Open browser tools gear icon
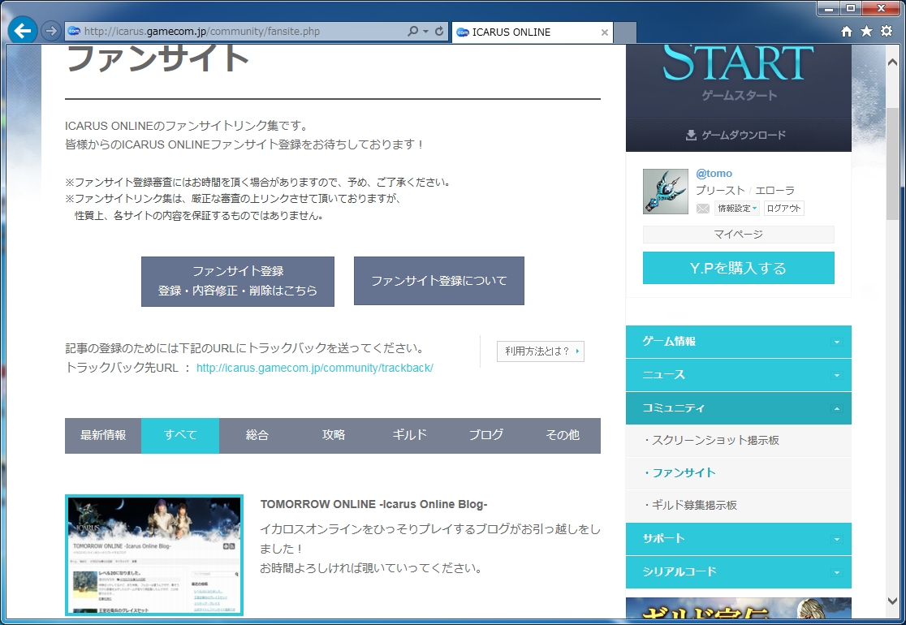The width and height of the screenshot is (906, 625). coord(887,31)
